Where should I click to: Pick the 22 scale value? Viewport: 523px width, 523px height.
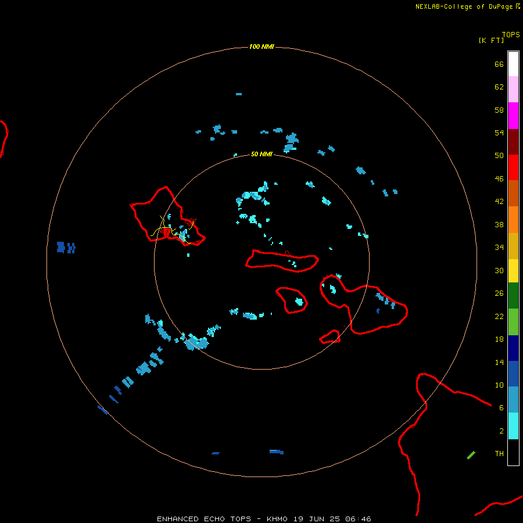[499, 316]
